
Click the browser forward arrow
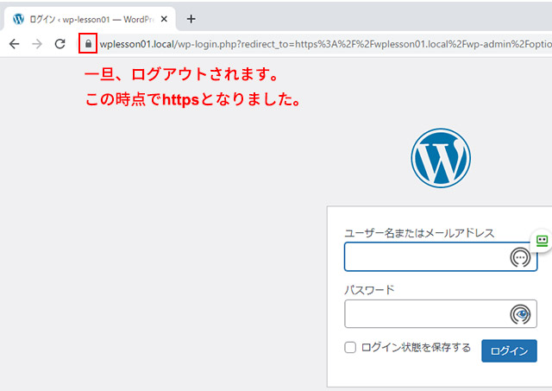click(x=37, y=44)
